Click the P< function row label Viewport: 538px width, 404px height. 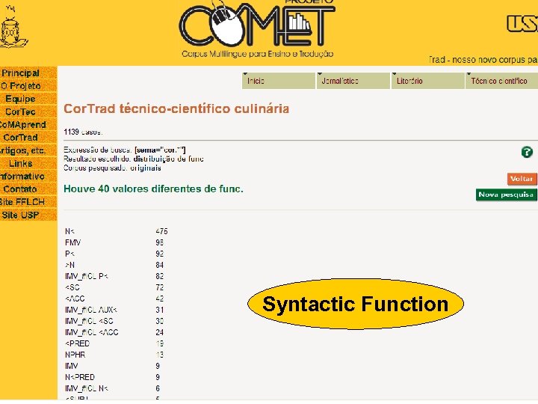(69, 254)
